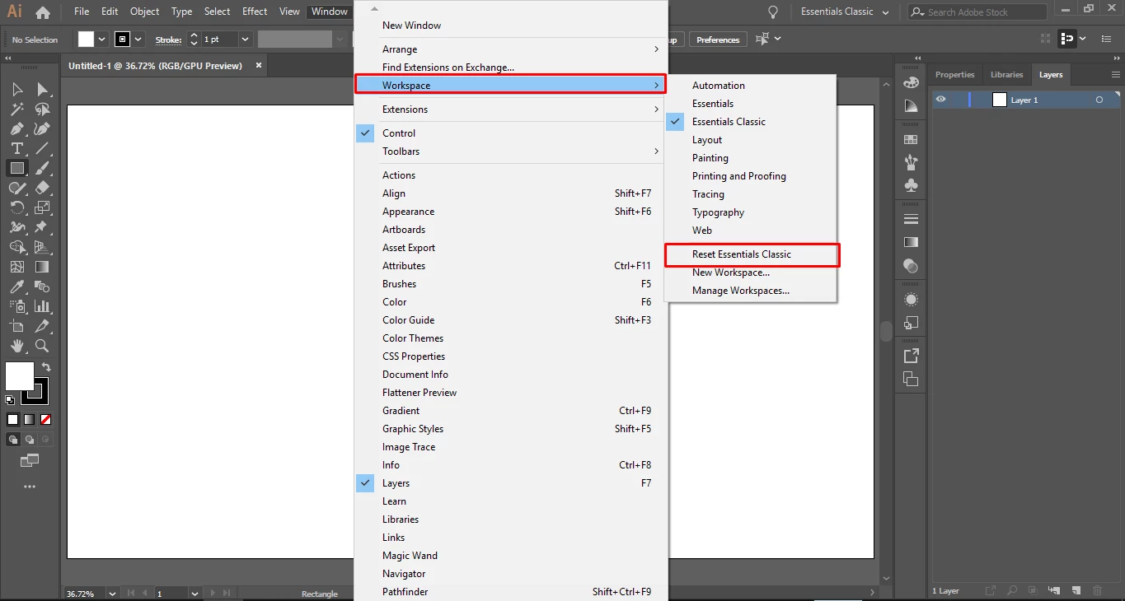Open the Swatches panel grid icon
Screen dimensions: 1125x601
pyautogui.click(x=911, y=140)
